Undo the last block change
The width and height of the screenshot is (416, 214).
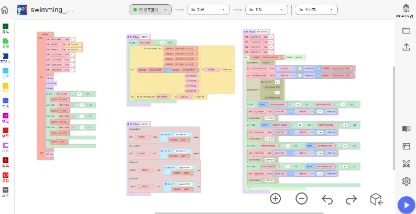click(327, 199)
